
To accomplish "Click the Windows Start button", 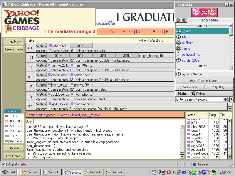I will (9, 172).
